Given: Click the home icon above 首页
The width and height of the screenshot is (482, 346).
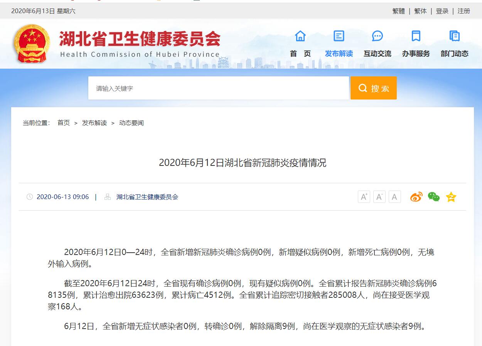Looking at the screenshot, I should [x=300, y=36].
